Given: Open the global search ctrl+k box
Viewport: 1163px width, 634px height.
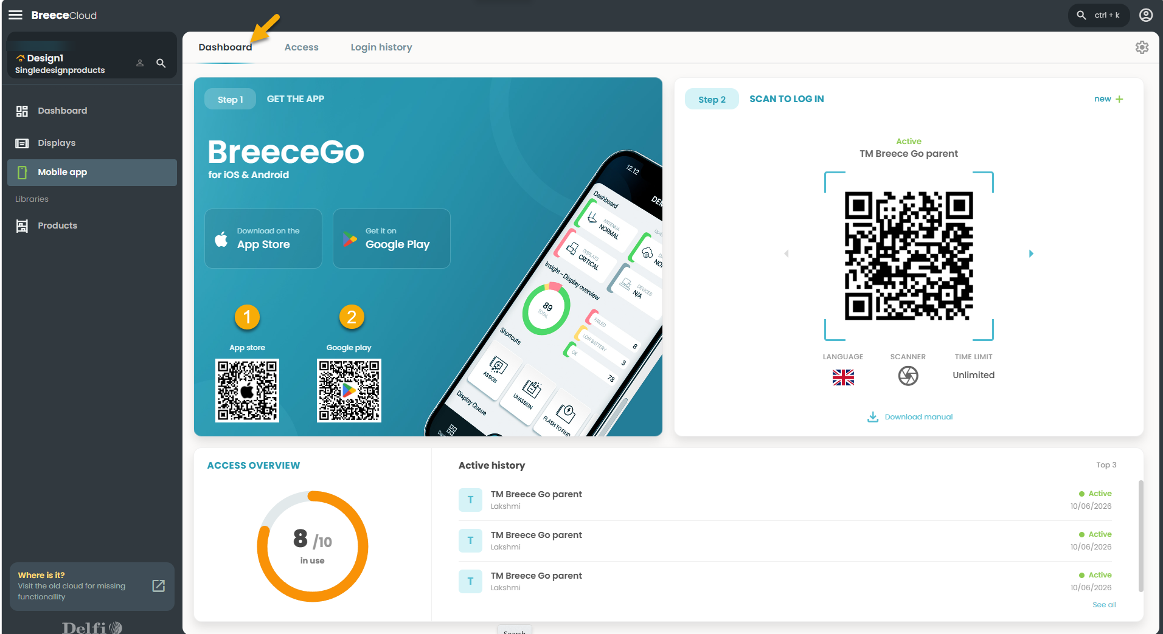Looking at the screenshot, I should [x=1099, y=15].
